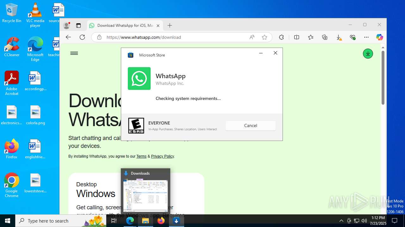The height and width of the screenshot is (227, 405).
Task: Select CCleaner desktop shortcut
Action: click(12, 47)
